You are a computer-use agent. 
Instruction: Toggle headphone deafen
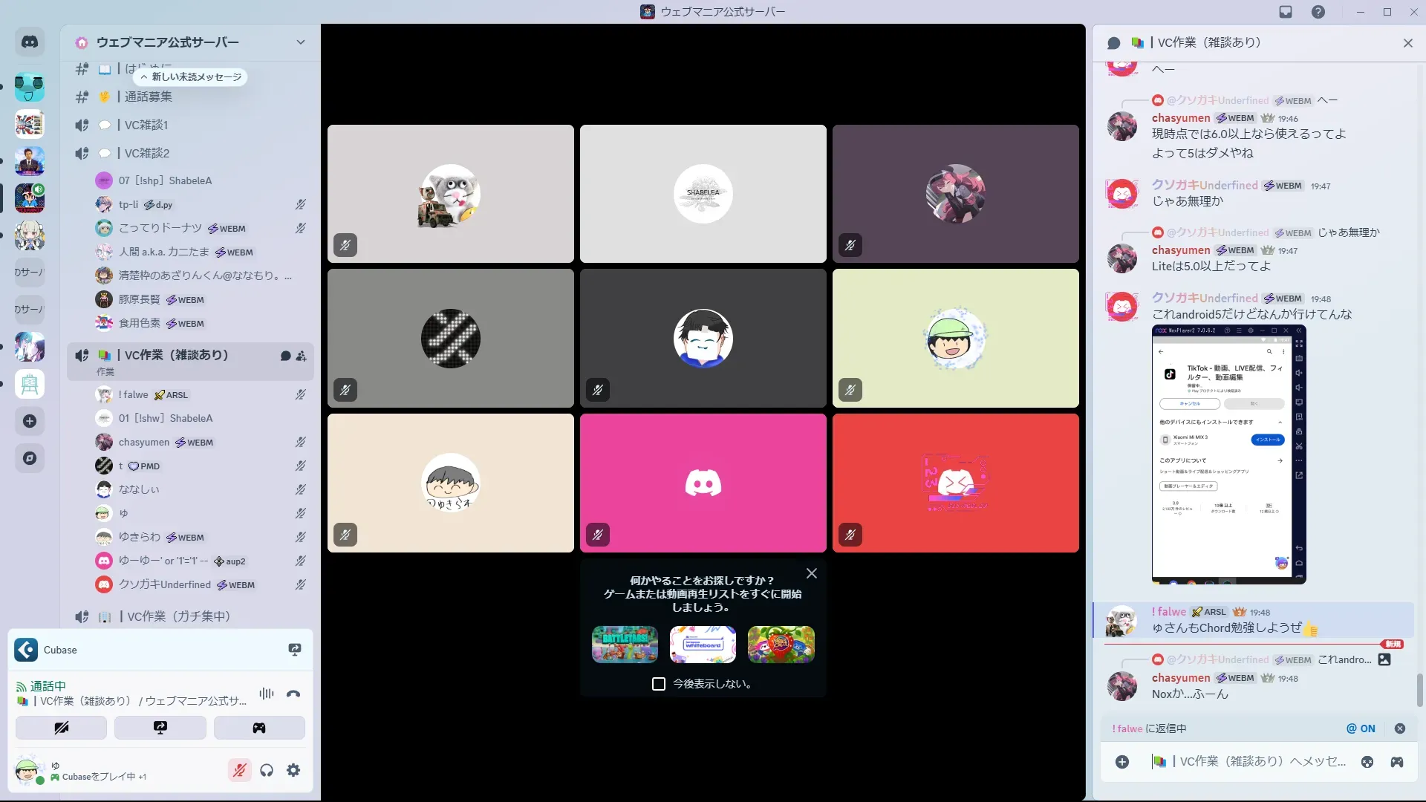click(x=267, y=770)
